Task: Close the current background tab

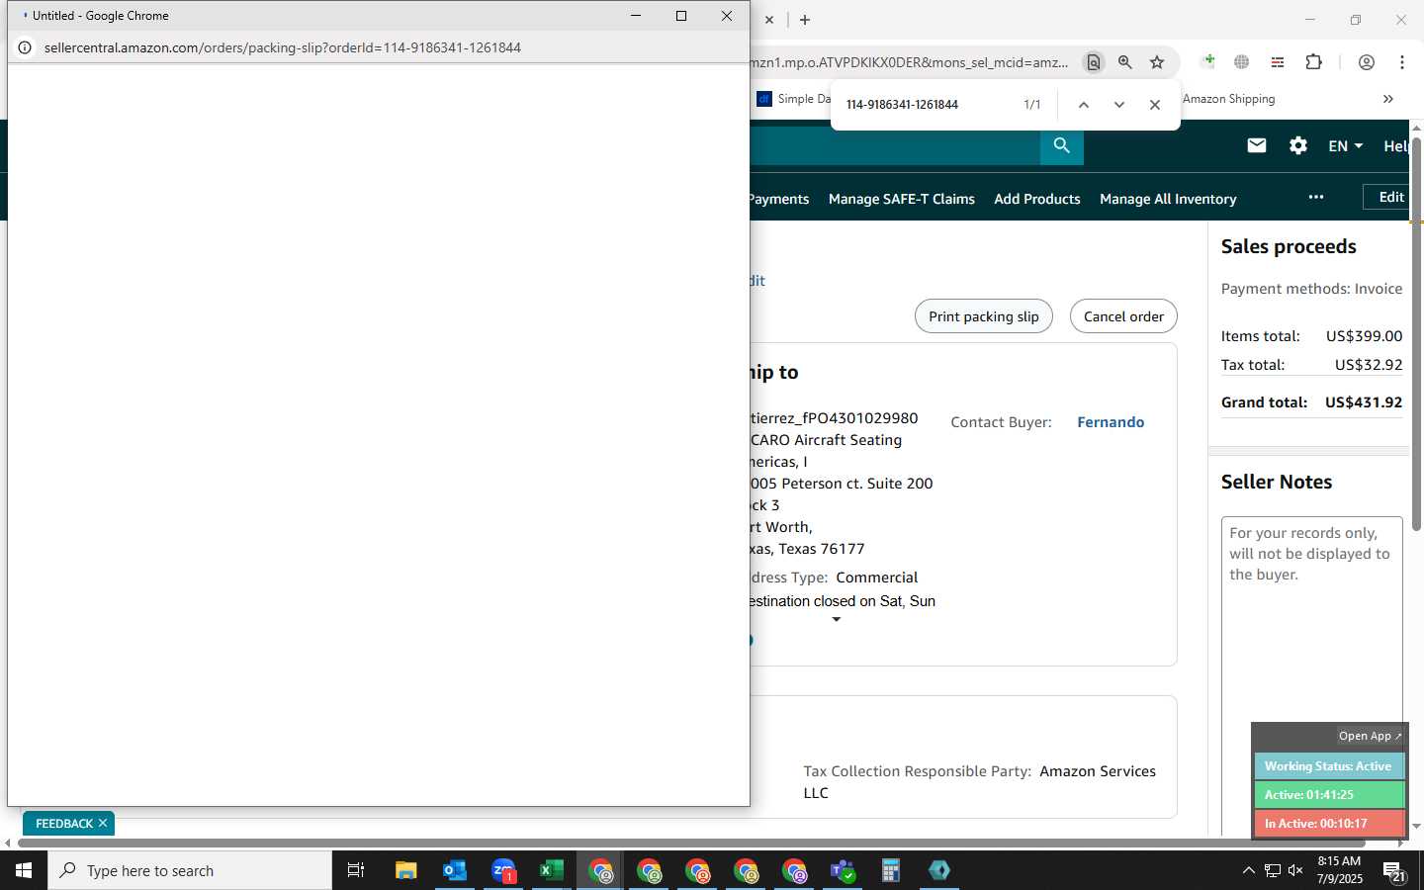Action: [x=769, y=20]
